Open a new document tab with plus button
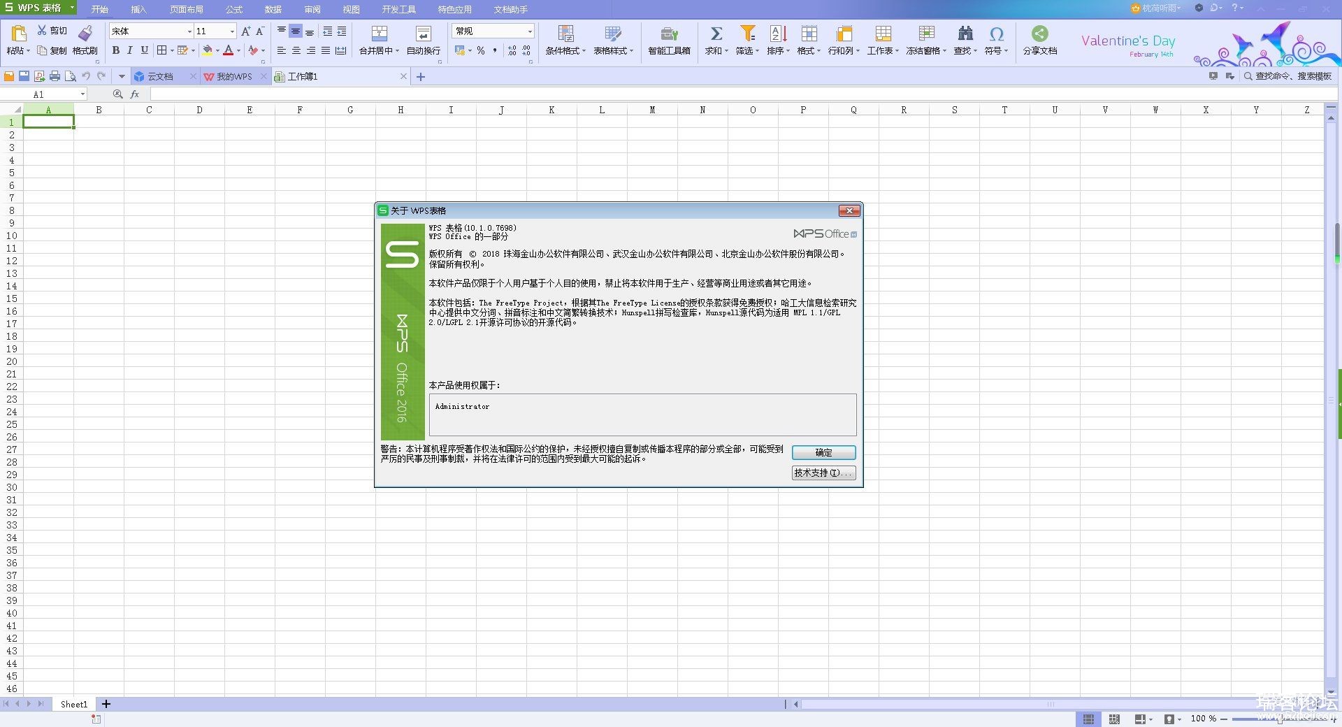The width and height of the screenshot is (1342, 727). [x=421, y=77]
